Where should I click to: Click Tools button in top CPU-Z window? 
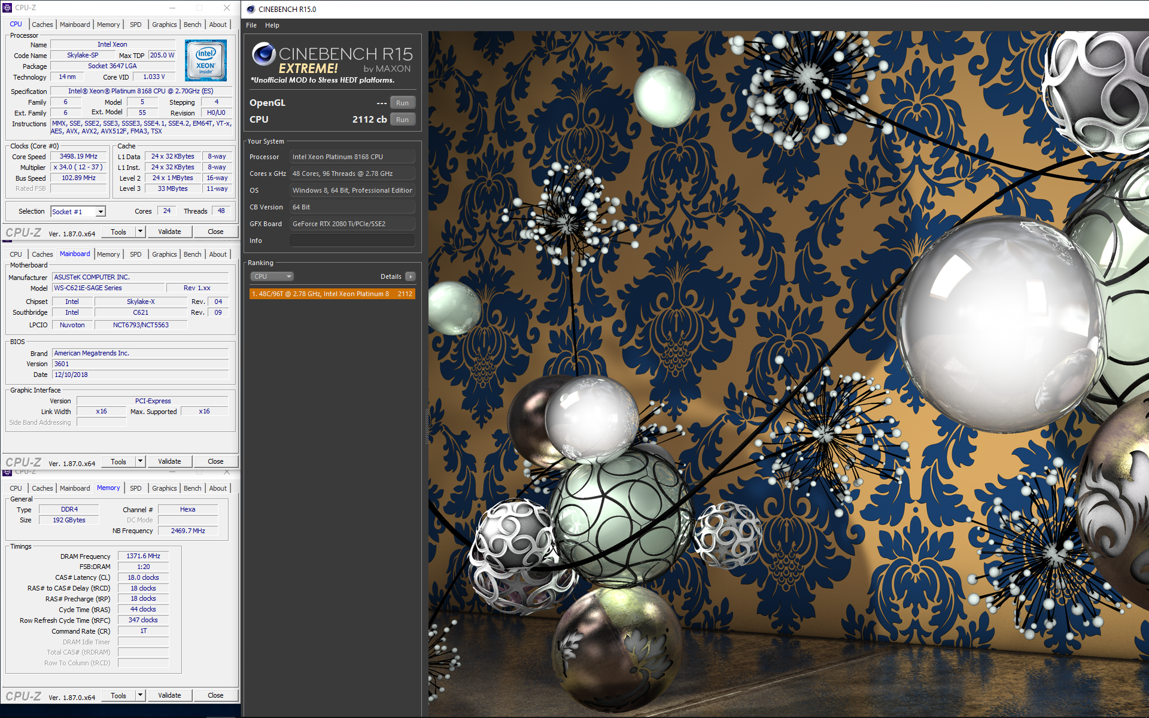coord(118,232)
